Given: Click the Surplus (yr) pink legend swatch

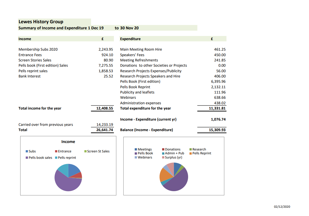Looking at the screenshot, I should (163, 157).
